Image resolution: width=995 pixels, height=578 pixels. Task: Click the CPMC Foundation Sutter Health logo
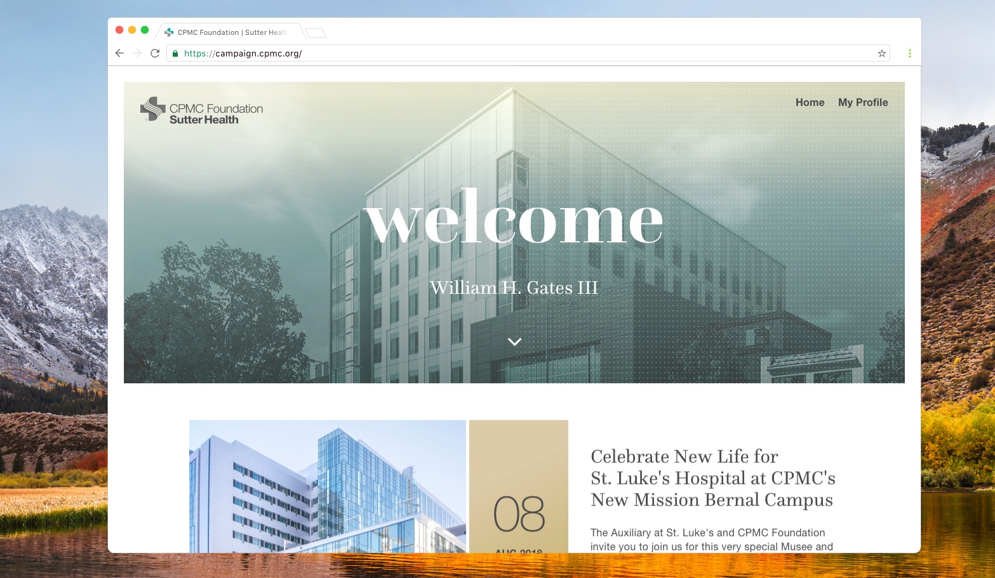[201, 109]
